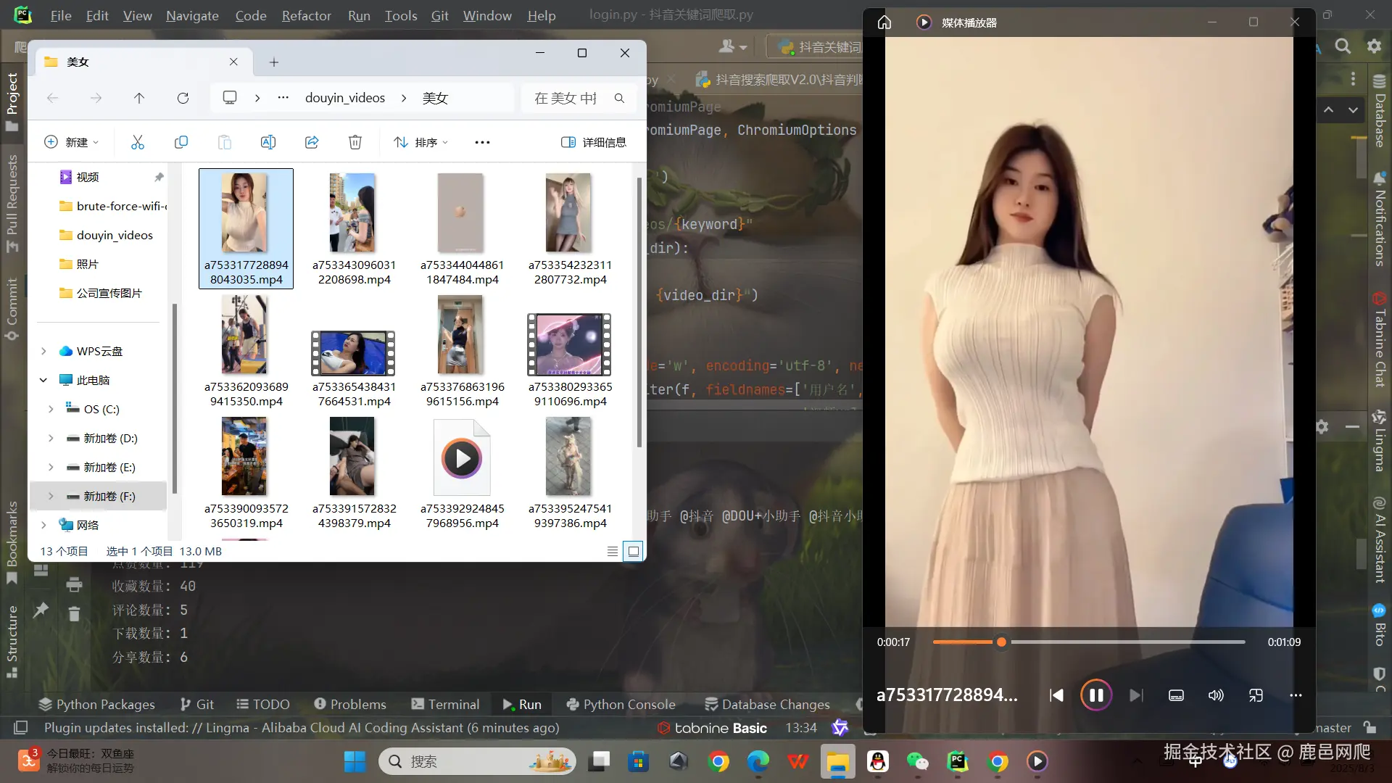The height and width of the screenshot is (783, 1392).
Task: Refresh the current Explorer folder
Action: [x=183, y=98]
